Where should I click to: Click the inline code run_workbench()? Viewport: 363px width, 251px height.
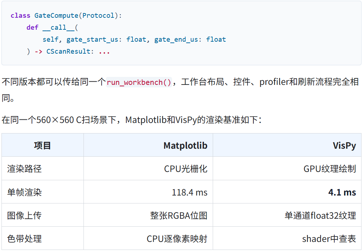139,82
